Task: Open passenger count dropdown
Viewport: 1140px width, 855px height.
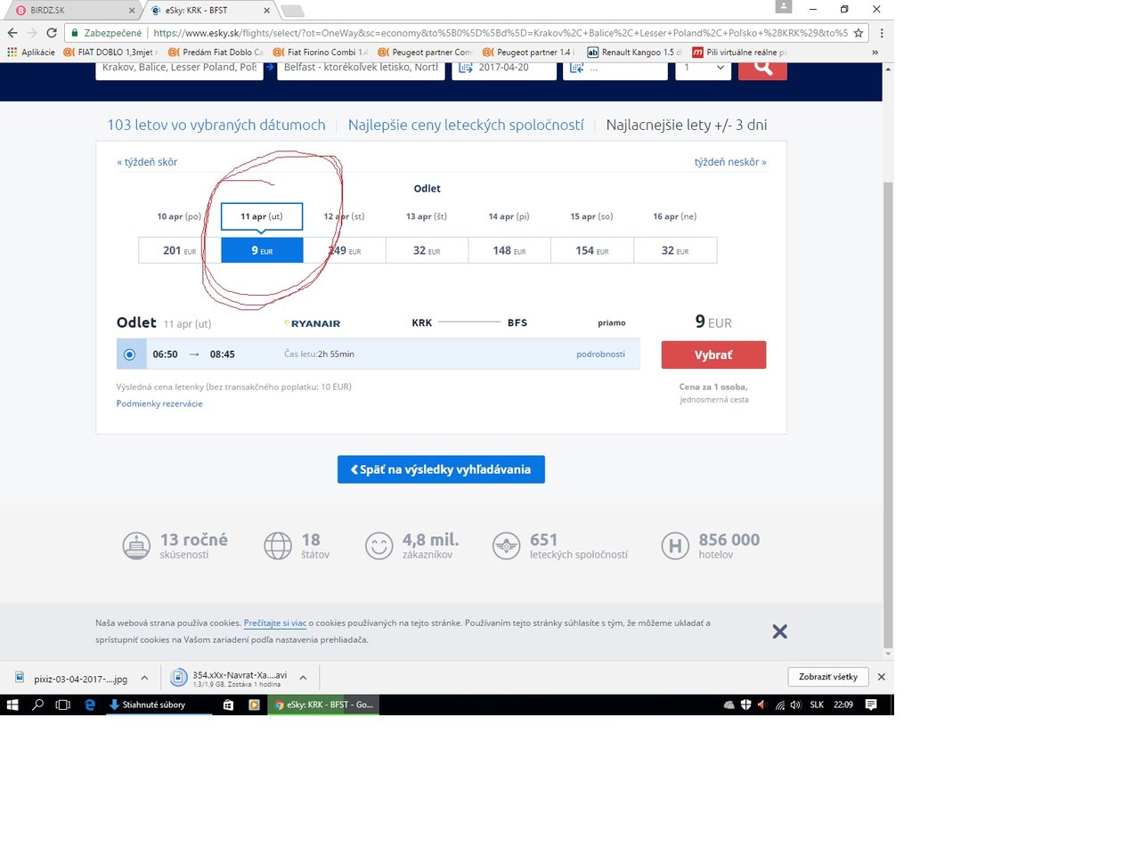Action: (704, 68)
